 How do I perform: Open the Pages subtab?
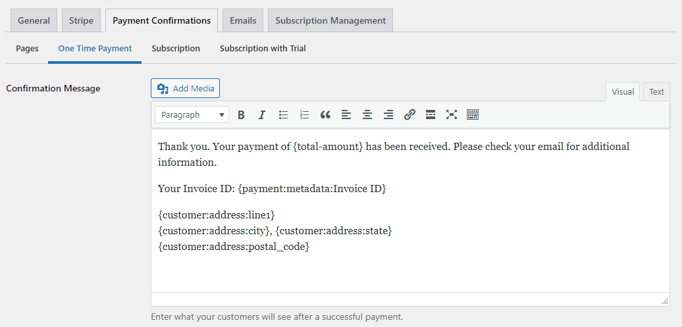(x=27, y=49)
